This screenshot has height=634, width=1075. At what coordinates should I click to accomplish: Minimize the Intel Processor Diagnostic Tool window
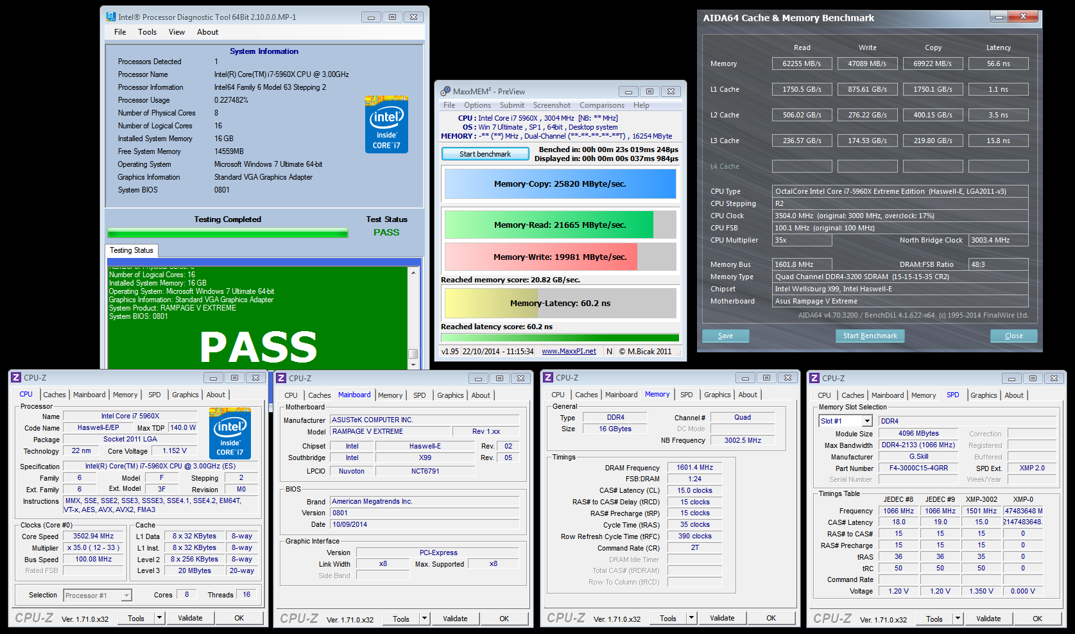371,17
